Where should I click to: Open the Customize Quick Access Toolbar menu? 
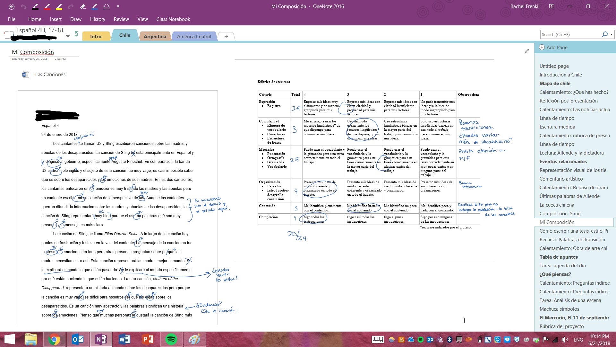click(118, 6)
